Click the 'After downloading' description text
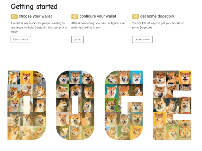 click(x=98, y=25)
